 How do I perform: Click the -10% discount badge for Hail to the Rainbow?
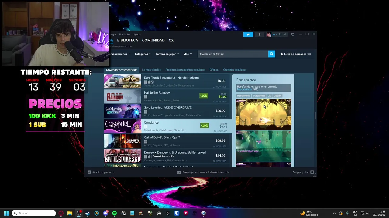[x=204, y=96]
